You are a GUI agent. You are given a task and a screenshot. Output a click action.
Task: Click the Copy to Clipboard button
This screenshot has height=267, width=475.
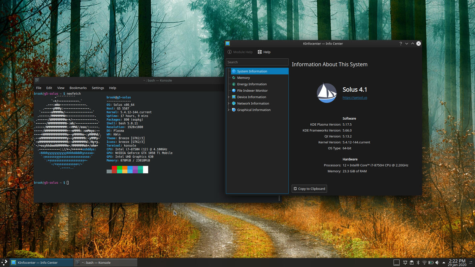tap(309, 189)
